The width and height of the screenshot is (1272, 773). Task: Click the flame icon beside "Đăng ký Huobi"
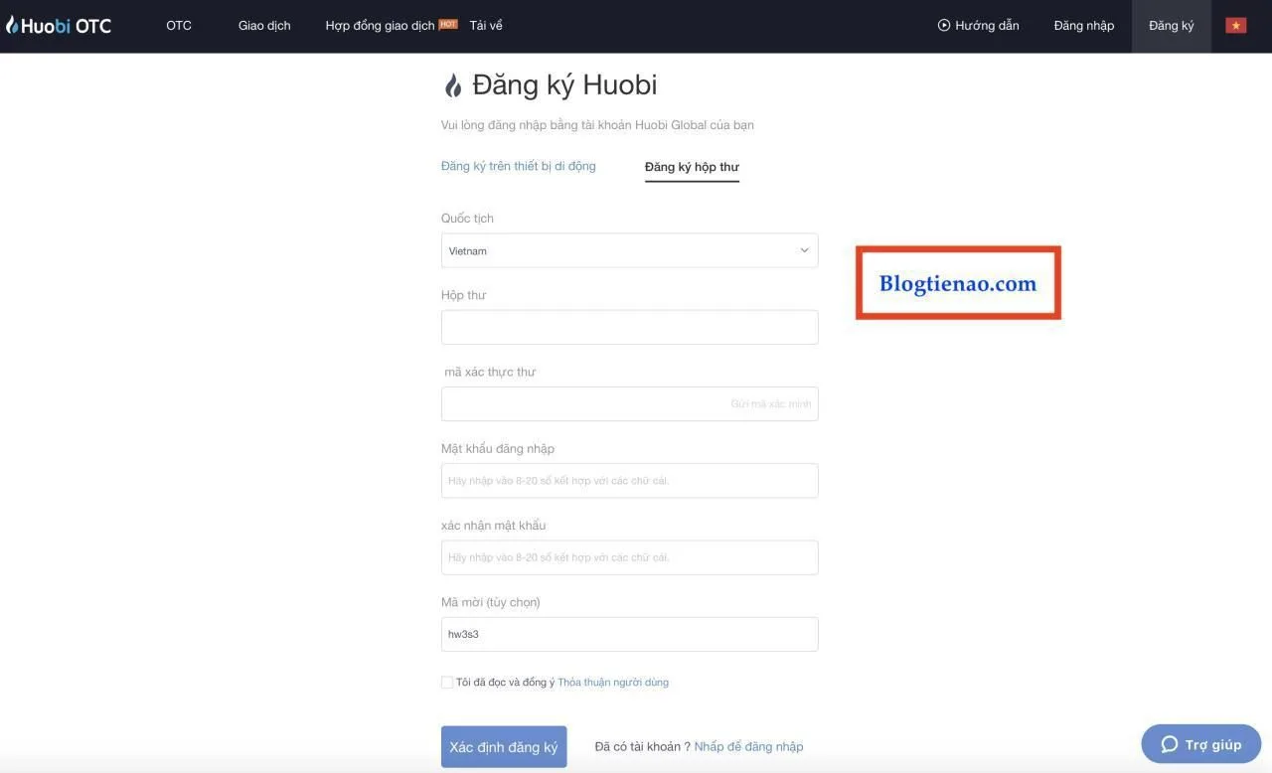pyautogui.click(x=453, y=84)
